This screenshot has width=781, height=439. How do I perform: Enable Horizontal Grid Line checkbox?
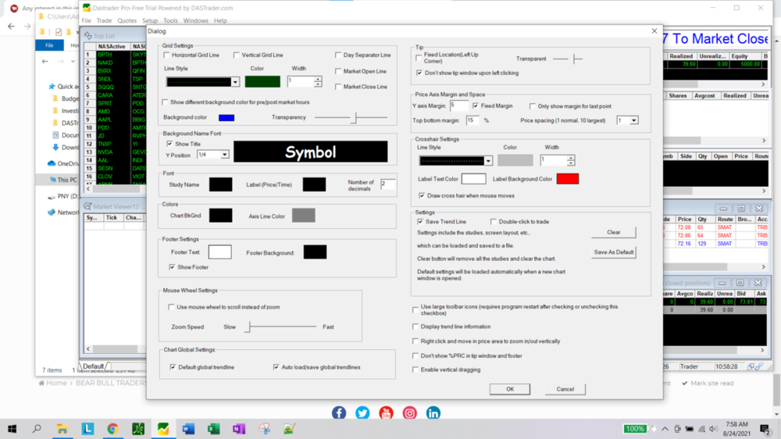click(167, 55)
